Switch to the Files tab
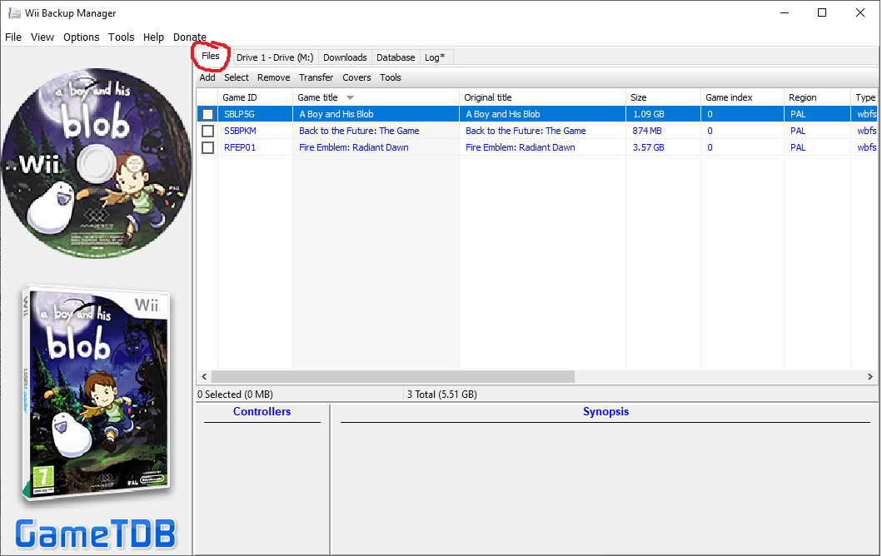 click(x=211, y=57)
